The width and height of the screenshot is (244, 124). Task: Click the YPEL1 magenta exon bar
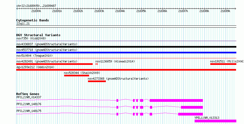pos(215,121)
